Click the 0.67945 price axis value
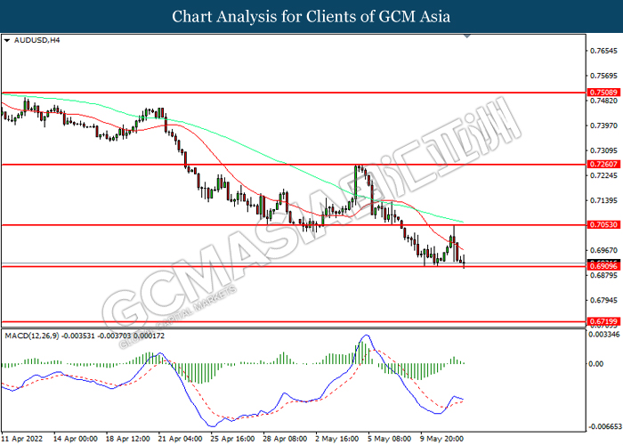Screen dimensions: 623x445 tap(604, 300)
